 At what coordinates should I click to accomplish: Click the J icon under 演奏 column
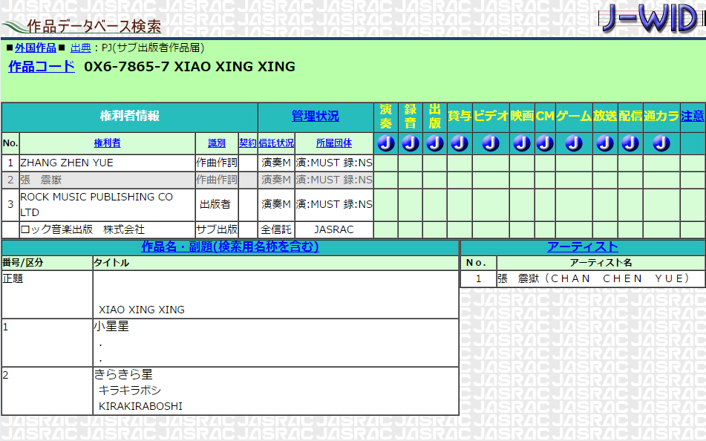click(x=385, y=144)
